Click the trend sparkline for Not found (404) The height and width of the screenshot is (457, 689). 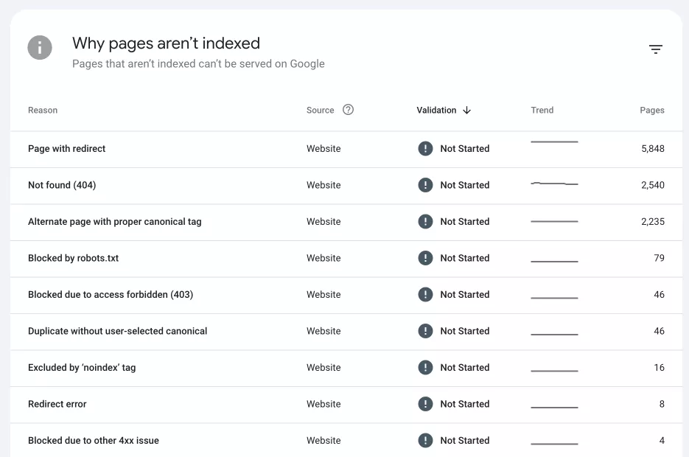point(555,184)
